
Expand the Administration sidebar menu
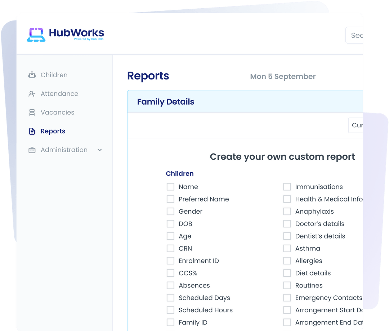pyautogui.click(x=99, y=150)
